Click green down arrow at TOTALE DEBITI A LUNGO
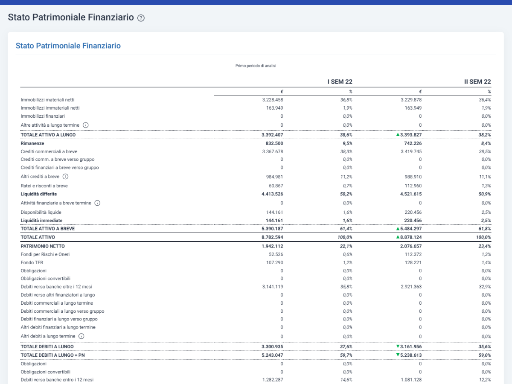512x384 pixels. [x=398, y=346]
